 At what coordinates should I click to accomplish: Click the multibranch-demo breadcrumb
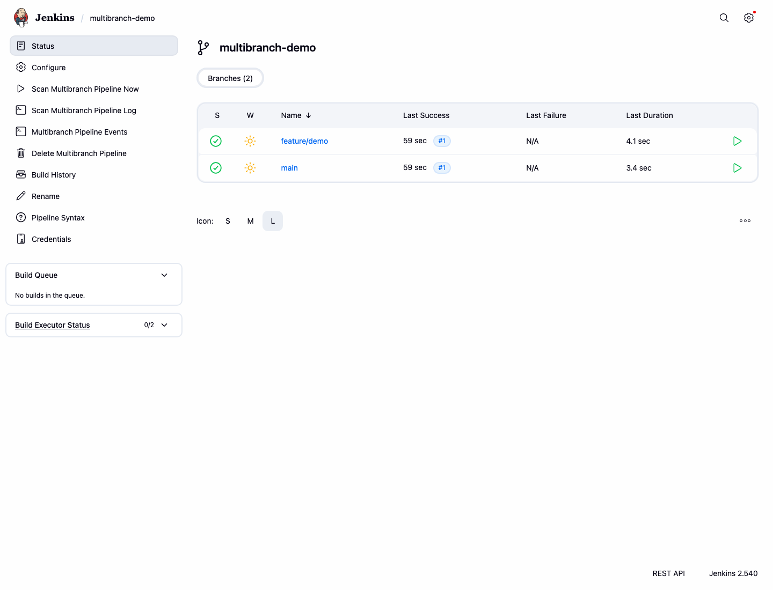tap(122, 18)
